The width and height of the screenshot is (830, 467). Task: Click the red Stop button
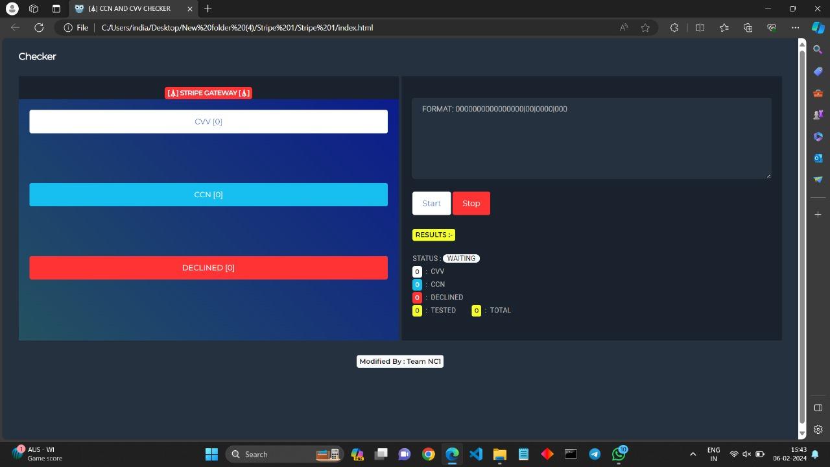coord(471,203)
